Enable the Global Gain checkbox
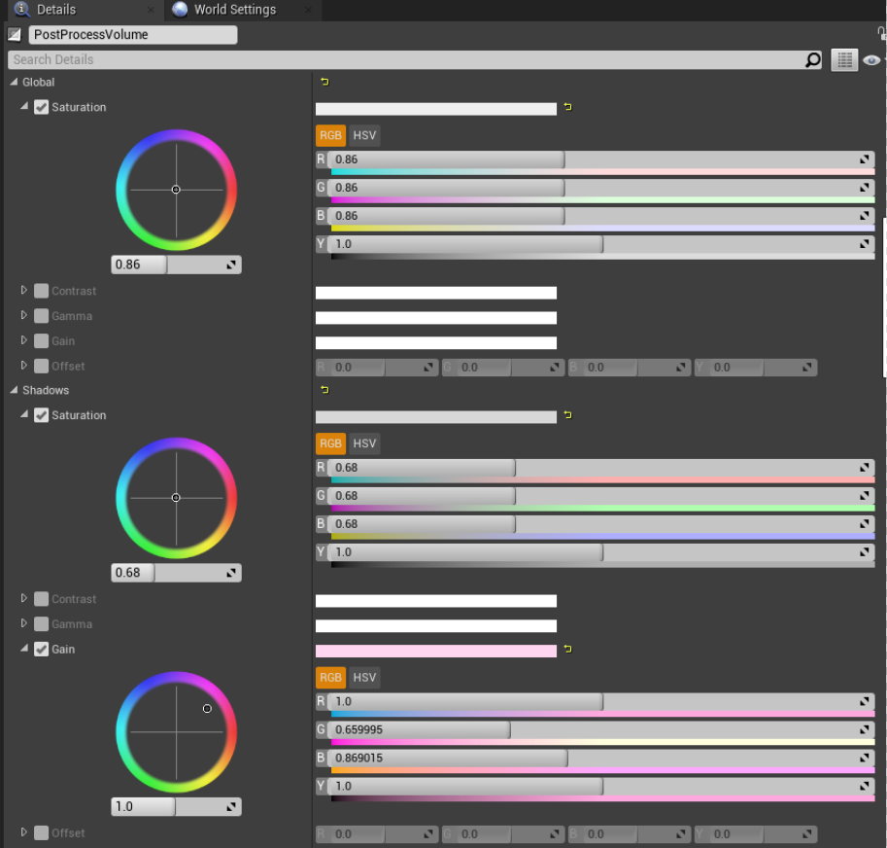The width and height of the screenshot is (887, 848). 42,340
